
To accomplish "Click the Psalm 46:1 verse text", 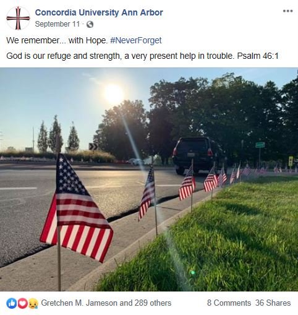I will coord(258,56).
